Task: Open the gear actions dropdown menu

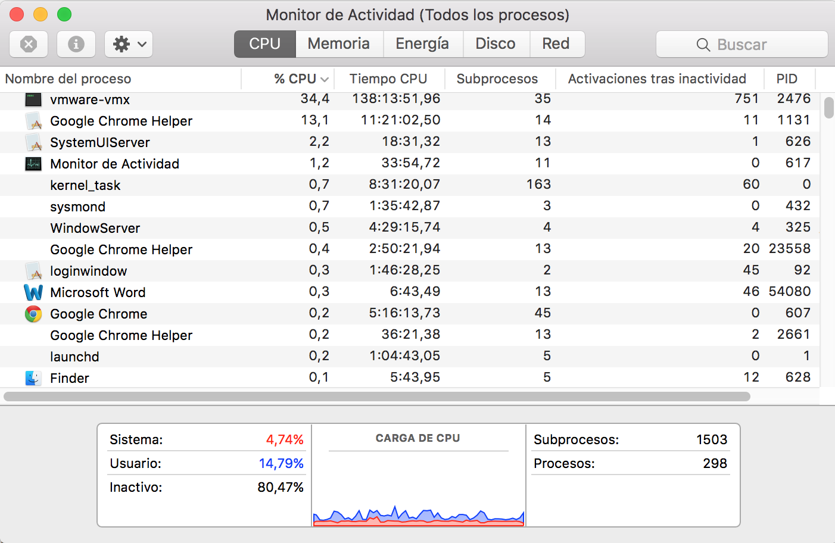Action: (x=129, y=44)
